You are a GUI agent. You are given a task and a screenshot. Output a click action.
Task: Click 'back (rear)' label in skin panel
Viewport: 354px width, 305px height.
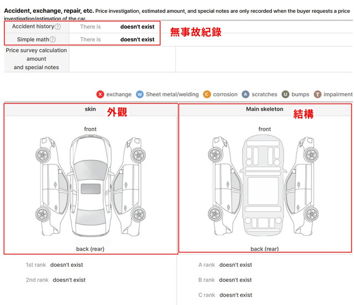(x=90, y=249)
